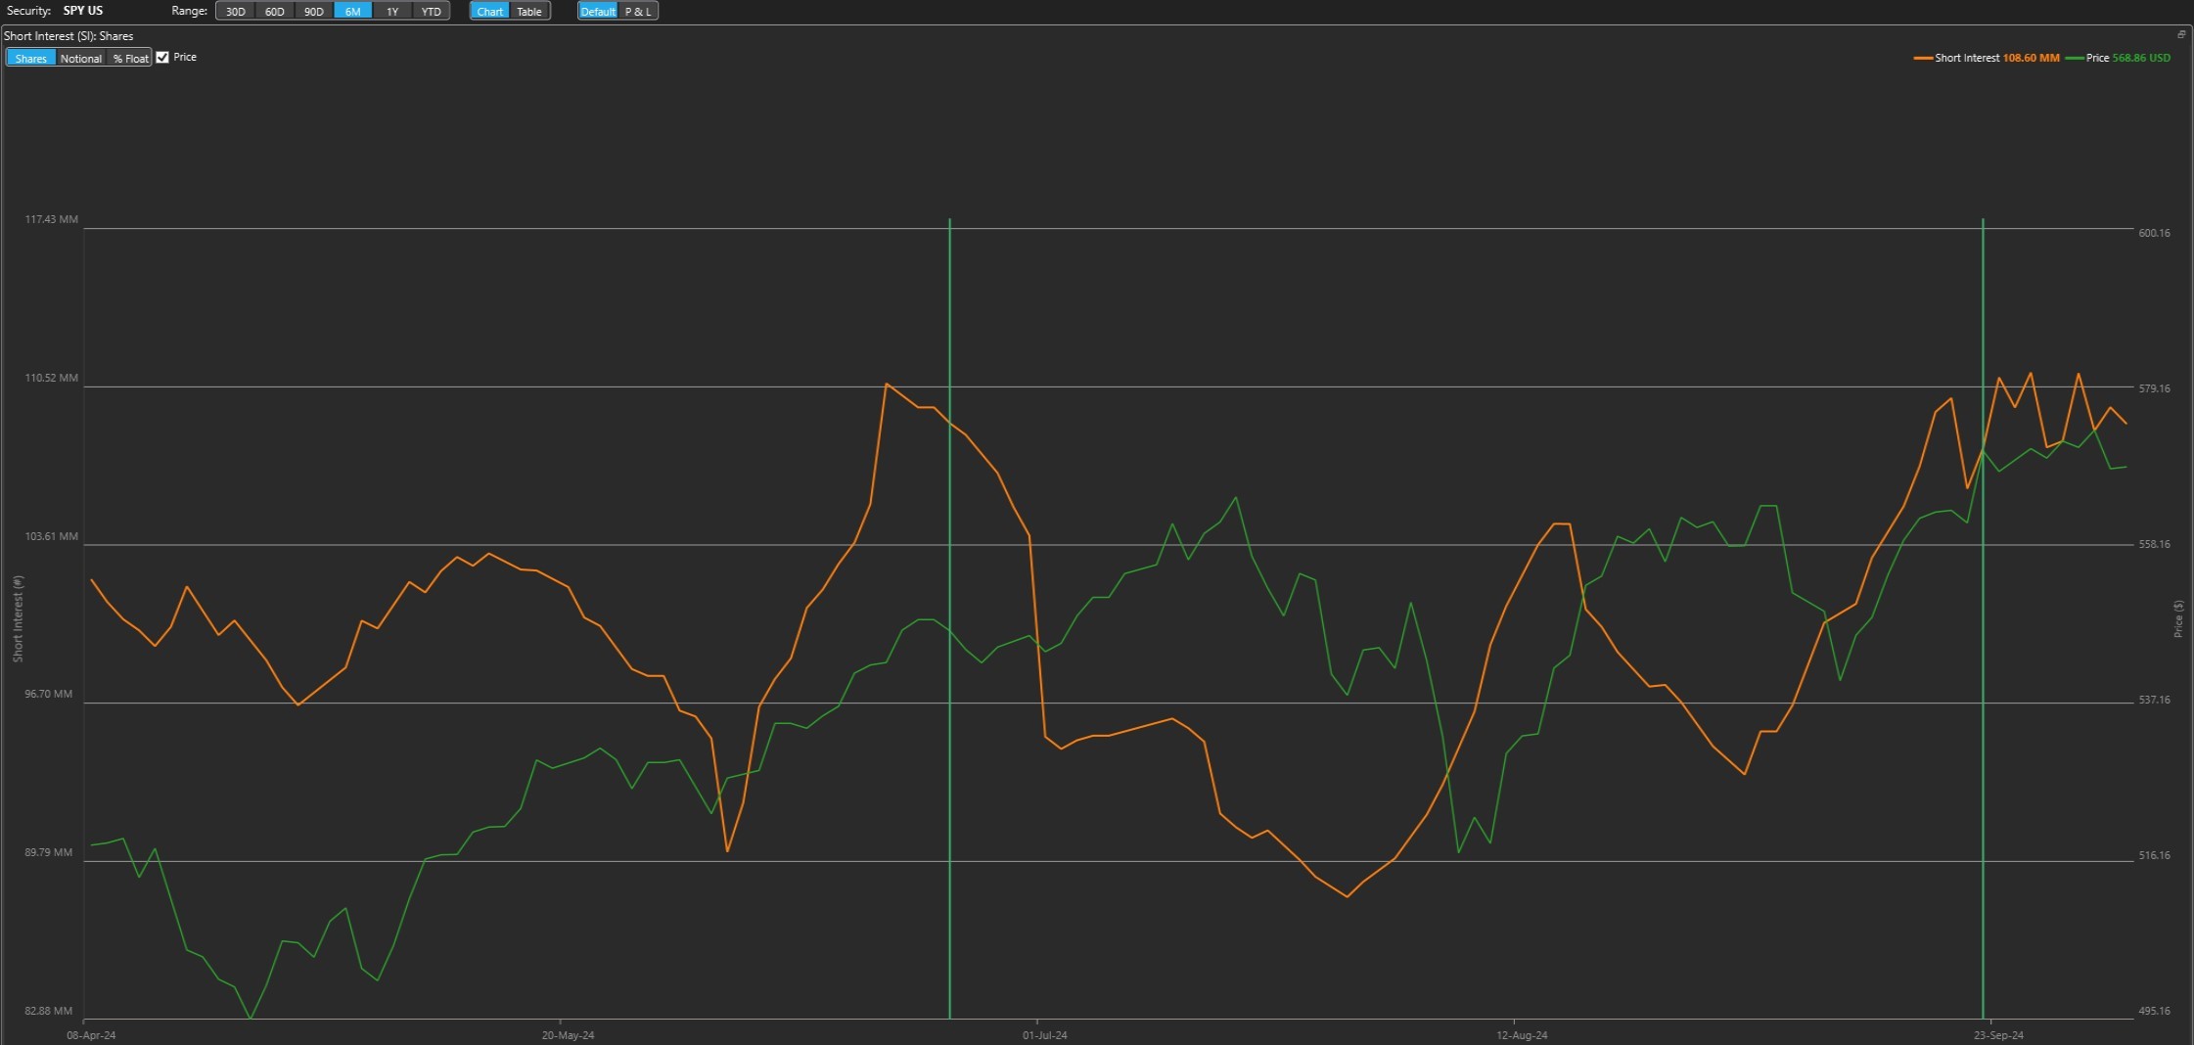Click the 600.16 price axis label
The height and width of the screenshot is (1045, 2194).
pos(2154,234)
